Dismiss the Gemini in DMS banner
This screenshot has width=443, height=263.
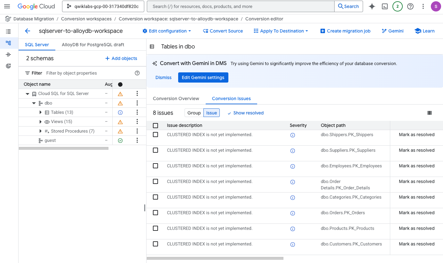coord(163,77)
